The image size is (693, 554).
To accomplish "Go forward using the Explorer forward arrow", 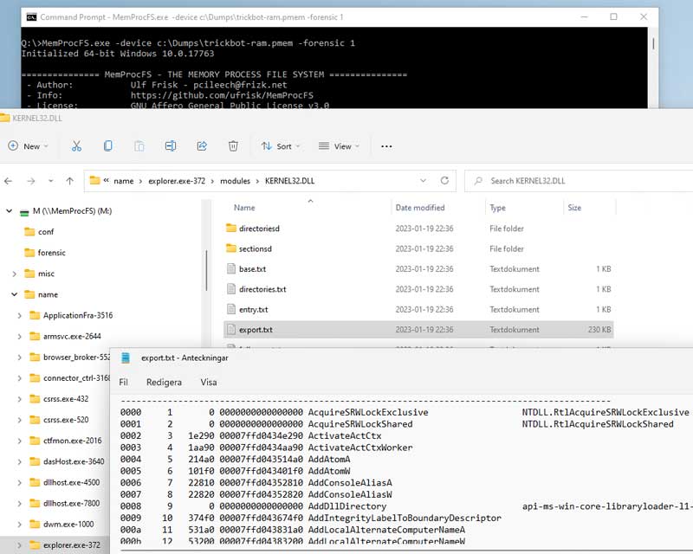I will [x=31, y=181].
